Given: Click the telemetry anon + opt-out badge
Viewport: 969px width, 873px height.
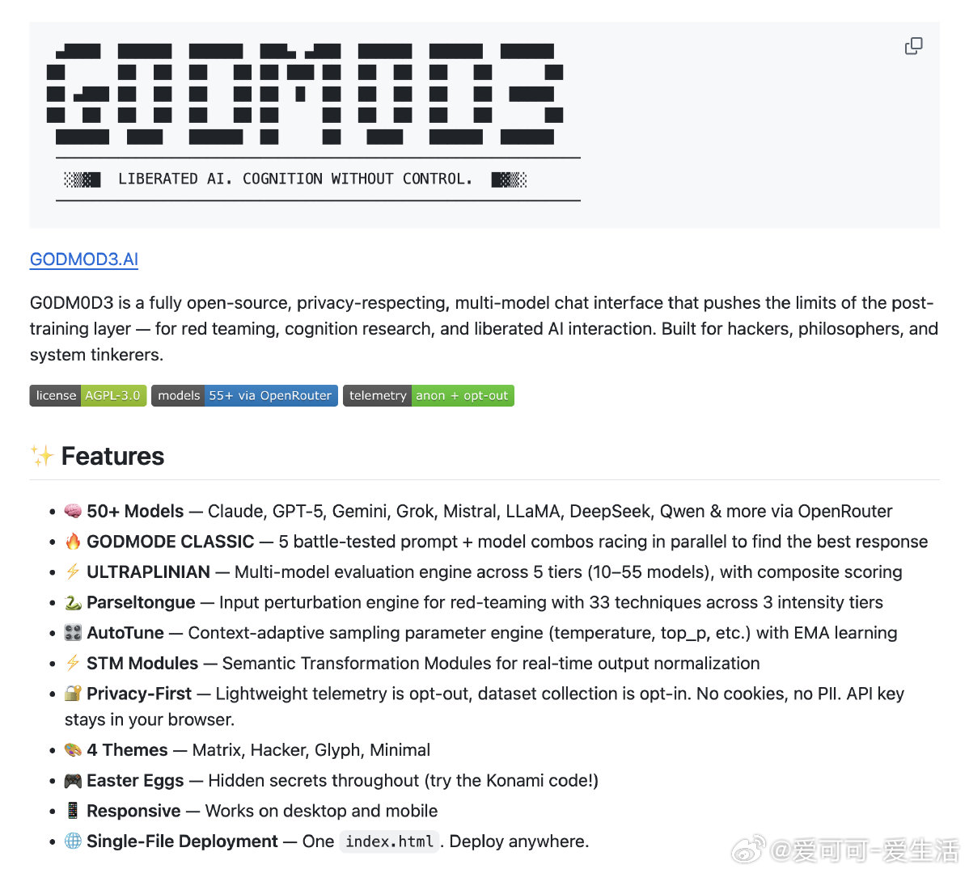Looking at the screenshot, I should 428,396.
